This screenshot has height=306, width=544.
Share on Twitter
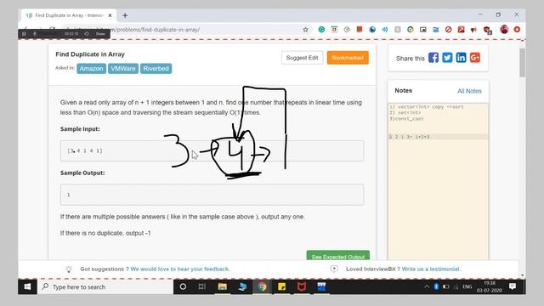447,58
